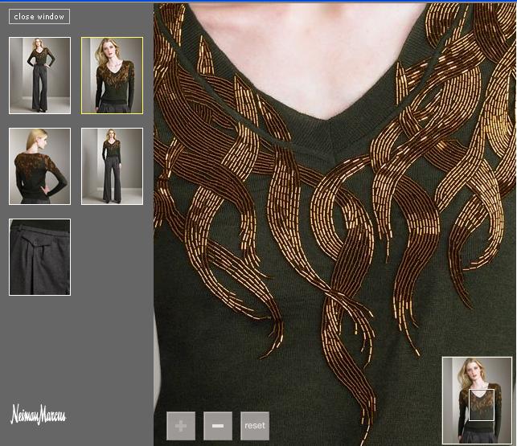Zoom out with the minus button
The height and width of the screenshot is (446, 517).
[x=217, y=425]
